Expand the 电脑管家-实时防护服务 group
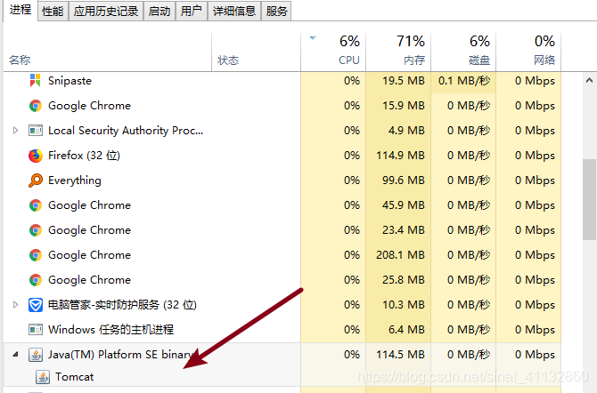This screenshot has height=393, width=597. (15, 304)
